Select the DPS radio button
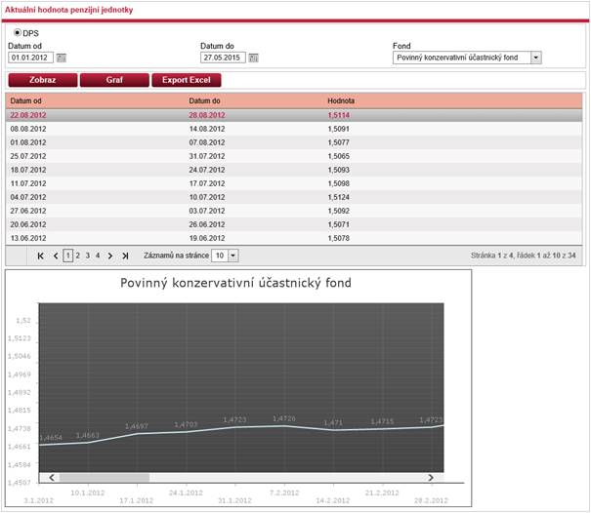Screen dimensions: 591x513 [17, 33]
